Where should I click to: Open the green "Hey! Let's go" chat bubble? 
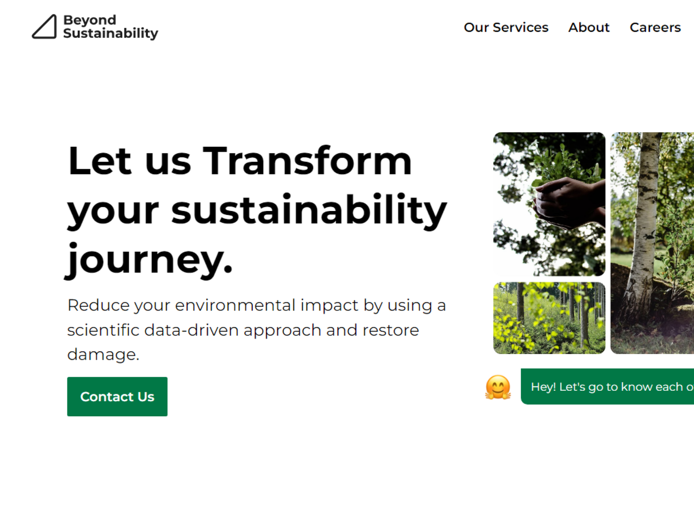click(x=607, y=387)
